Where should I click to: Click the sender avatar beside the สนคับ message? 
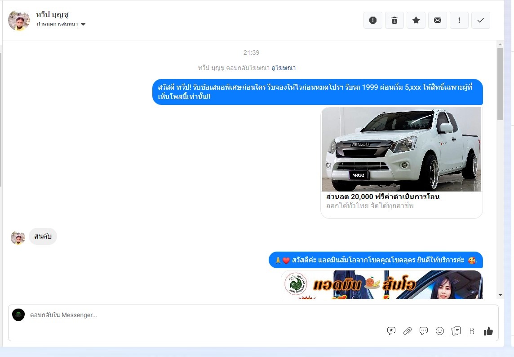point(18,238)
